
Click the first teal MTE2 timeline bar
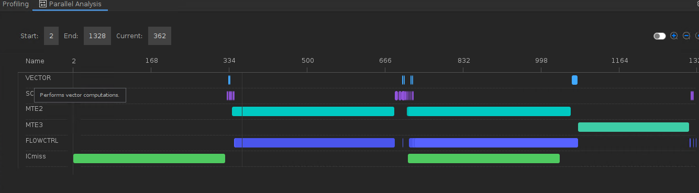pyautogui.click(x=313, y=111)
